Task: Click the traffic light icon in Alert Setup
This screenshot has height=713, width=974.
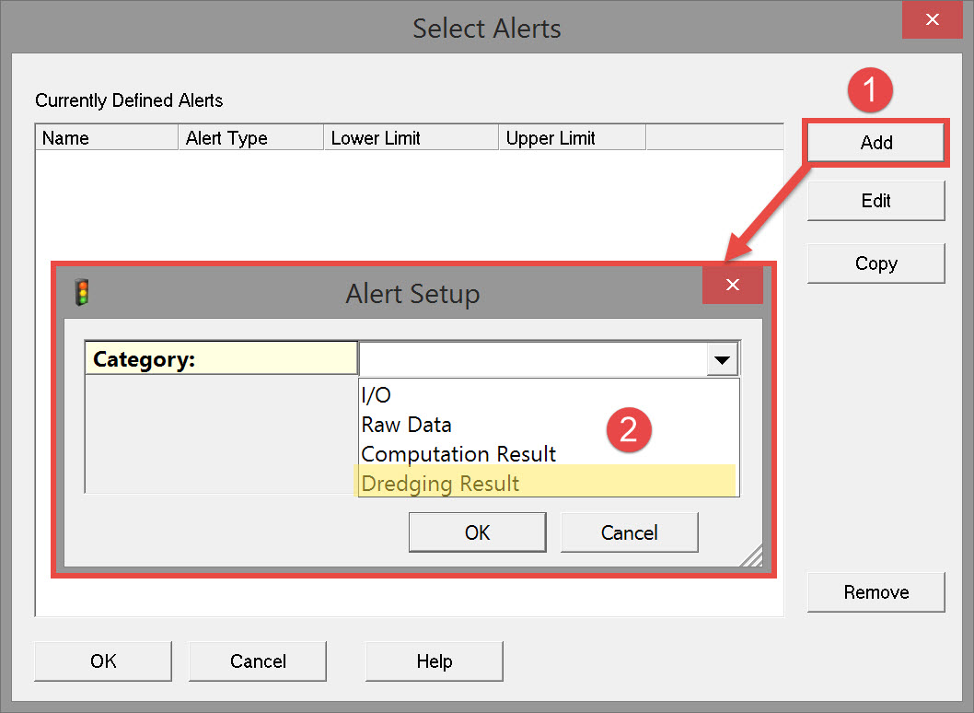Action: pos(83,292)
